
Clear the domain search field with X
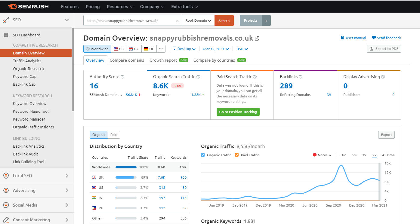click(x=177, y=21)
